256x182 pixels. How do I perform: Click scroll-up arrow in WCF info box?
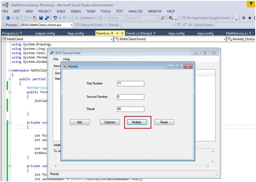point(213,151)
